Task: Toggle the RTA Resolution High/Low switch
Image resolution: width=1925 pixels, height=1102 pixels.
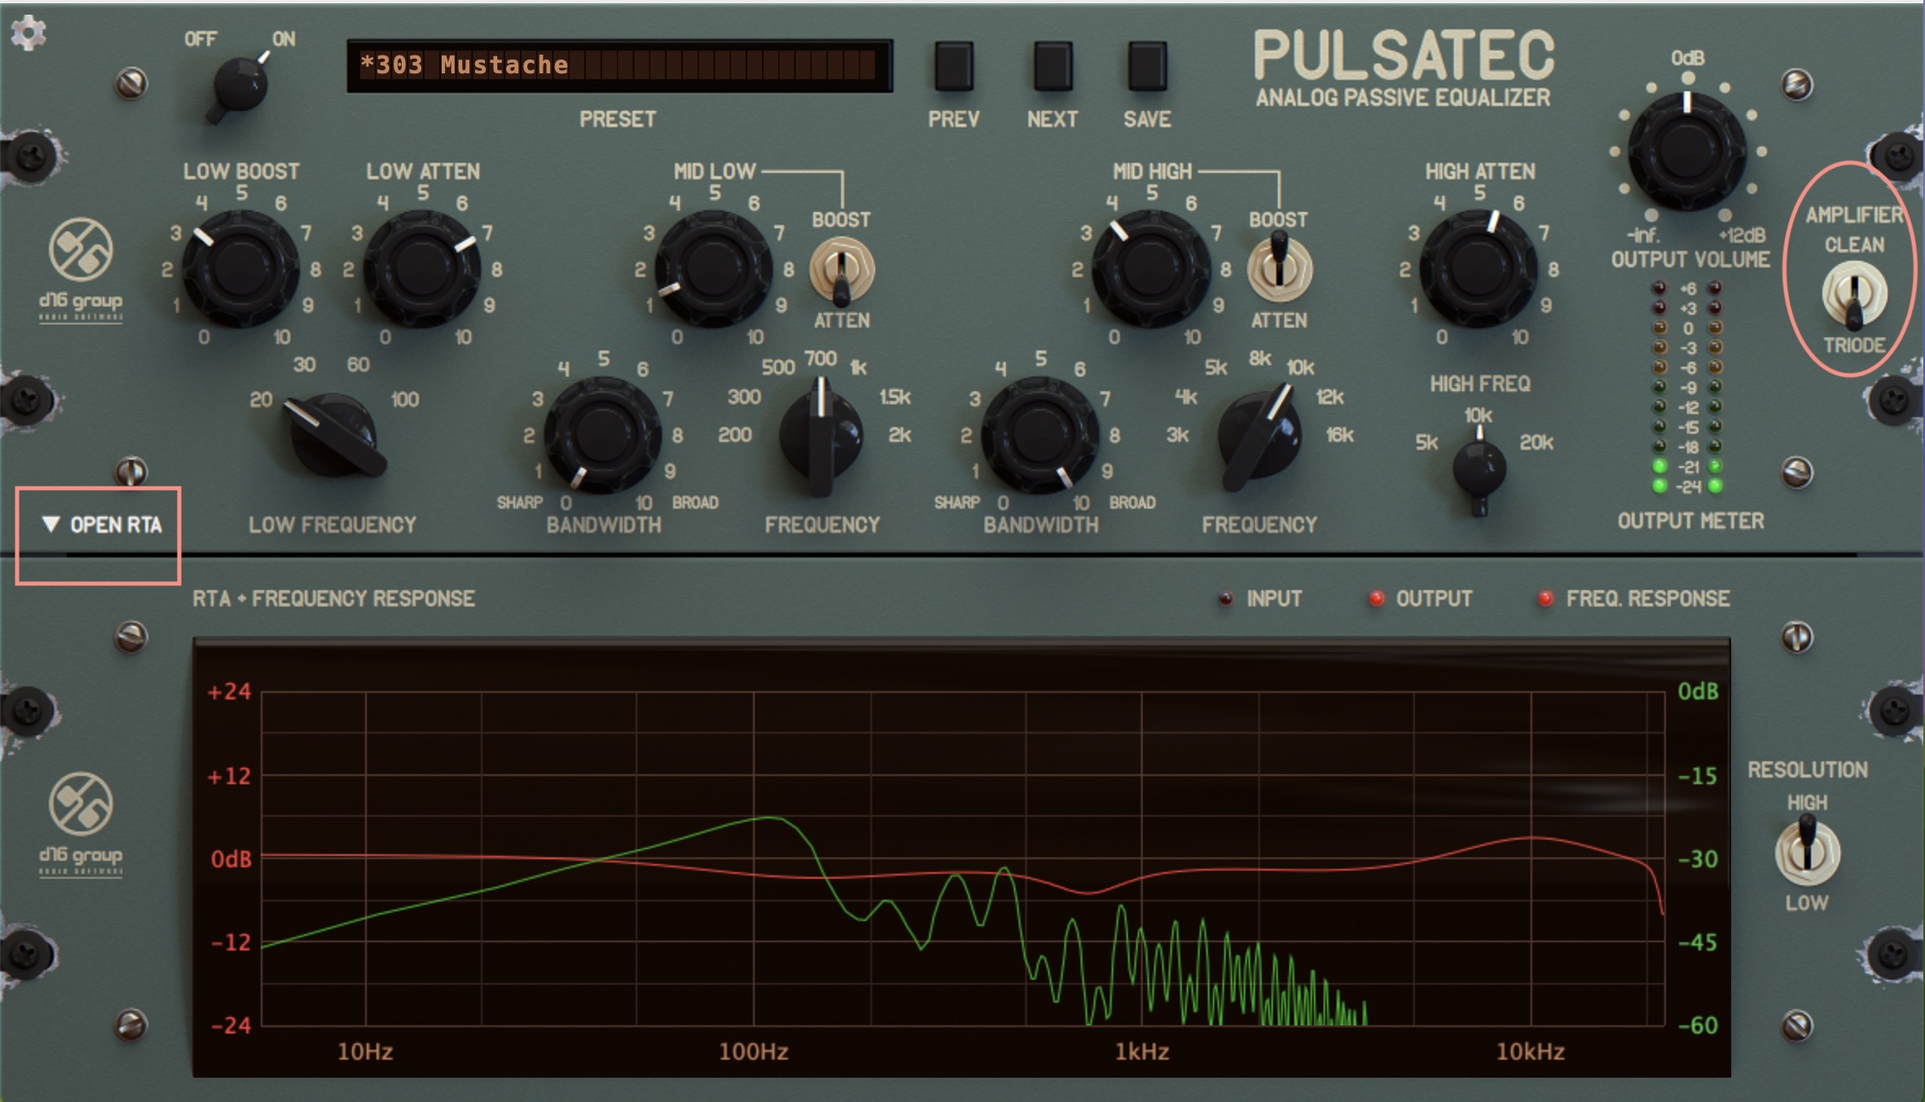Action: pos(1807,852)
